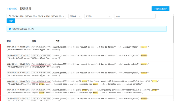This screenshot has width=174, height=101.
Task: Click timestamp of first 09:57:19 tso timeout row
Action: [18, 64]
